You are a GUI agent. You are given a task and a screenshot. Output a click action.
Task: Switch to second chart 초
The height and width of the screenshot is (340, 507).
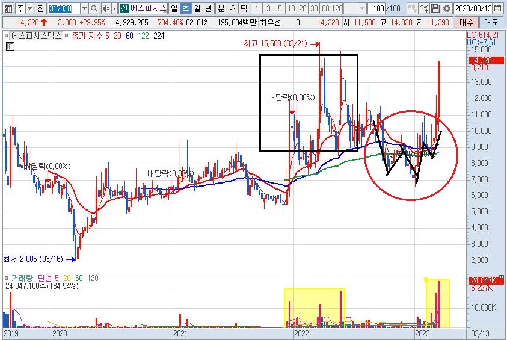point(233,8)
